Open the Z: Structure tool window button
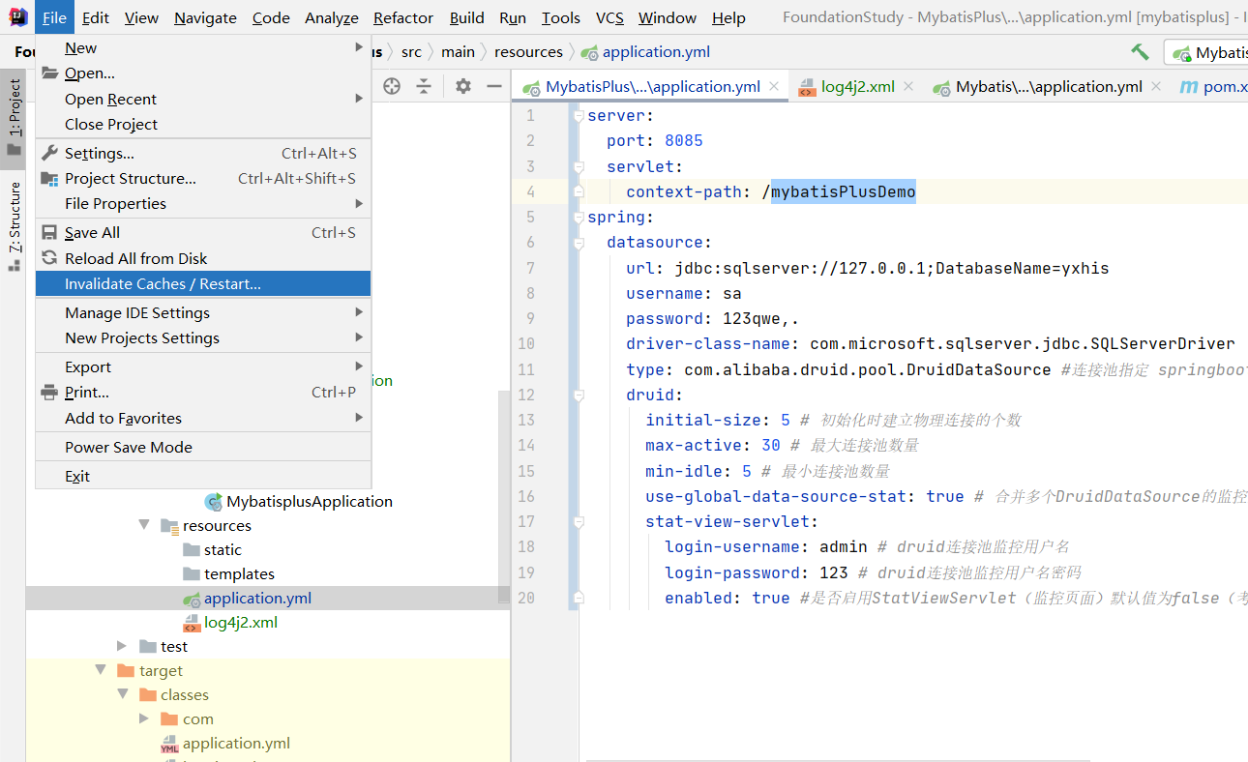This screenshot has height=762, width=1248. point(14,226)
